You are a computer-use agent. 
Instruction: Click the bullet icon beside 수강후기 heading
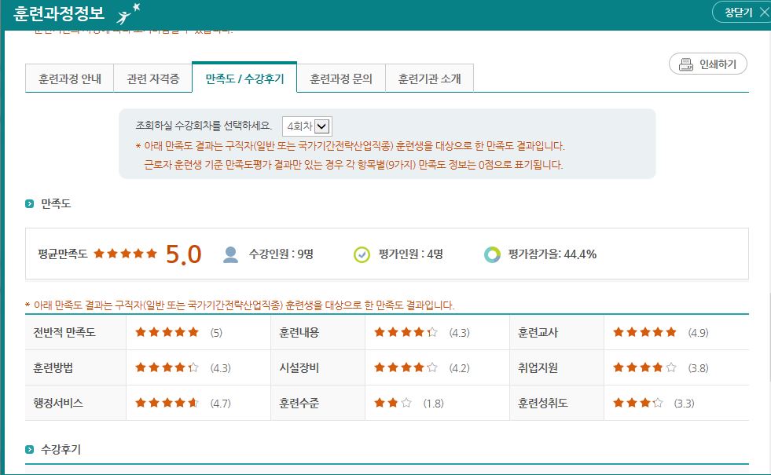pos(30,450)
